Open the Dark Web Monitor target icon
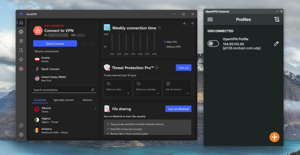300x155 pixels. (x=21, y=69)
